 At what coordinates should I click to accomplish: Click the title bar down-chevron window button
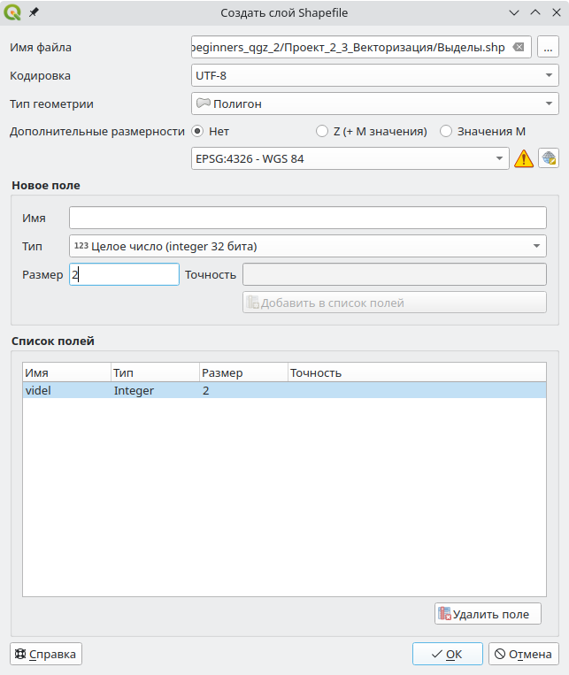coord(514,12)
